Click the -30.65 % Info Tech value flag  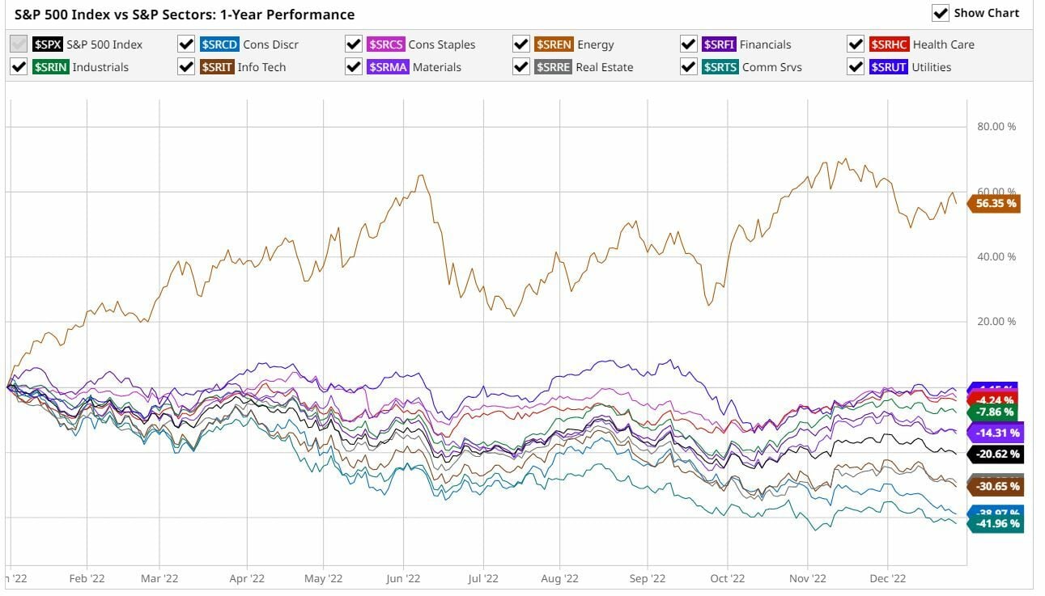[997, 487]
